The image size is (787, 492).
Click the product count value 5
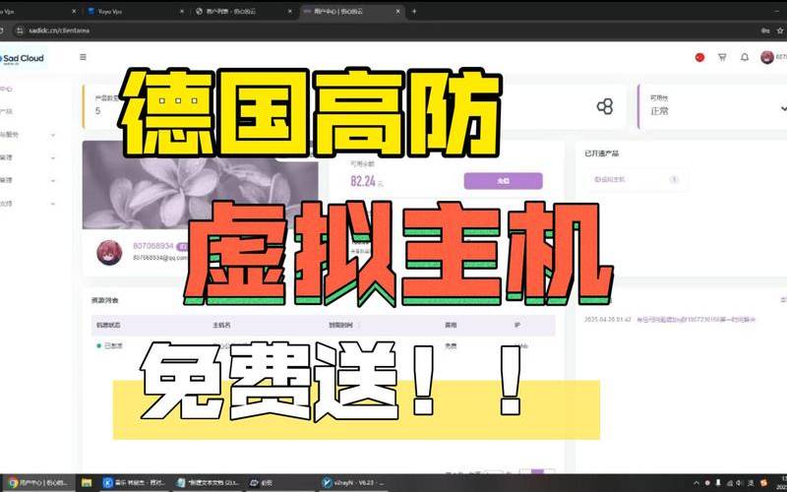point(97,111)
